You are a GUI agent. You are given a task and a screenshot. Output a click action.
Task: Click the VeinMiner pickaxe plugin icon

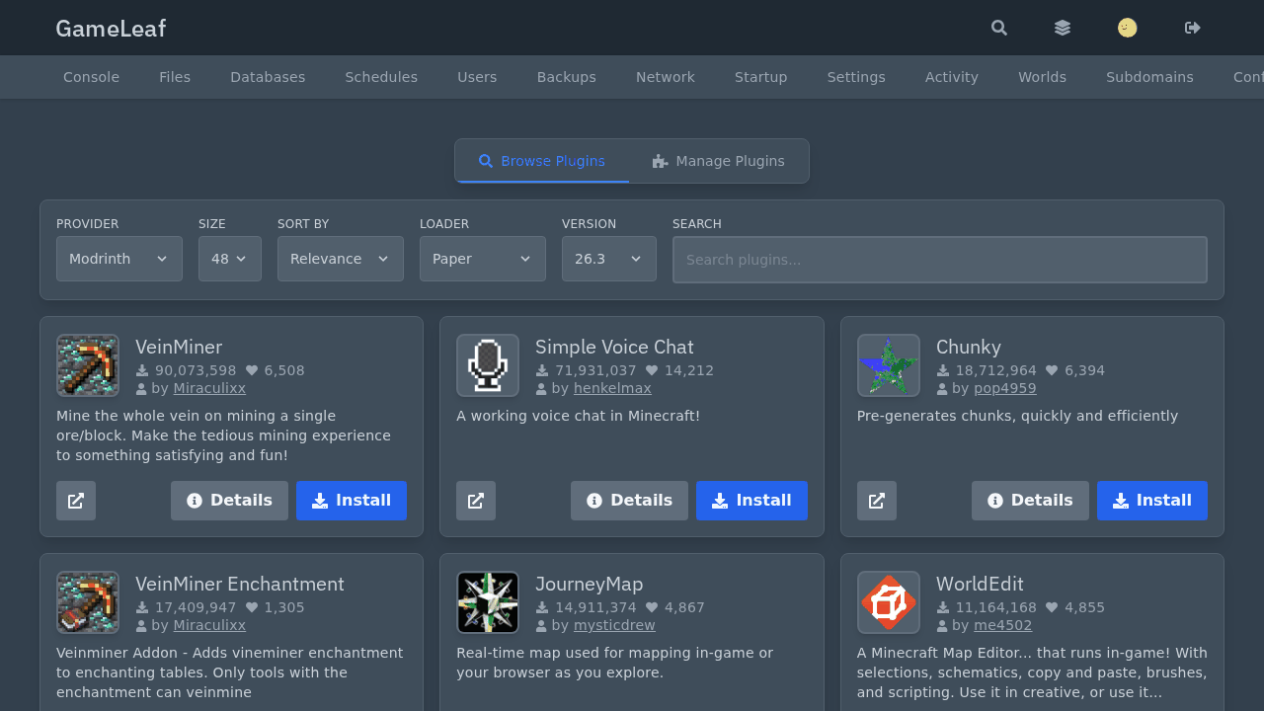click(88, 365)
